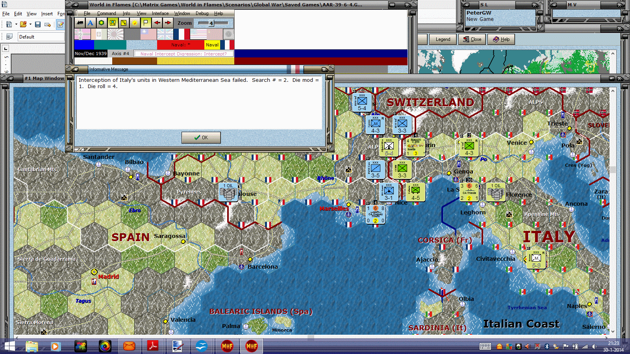Screen dimensions: 630x354
Task: Select the Italian CA Trieste naval counter
Action: tap(469, 192)
